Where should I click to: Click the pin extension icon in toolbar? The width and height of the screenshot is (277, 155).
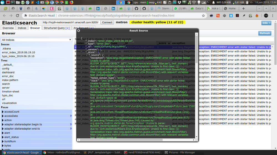pyautogui.click(x=244, y=16)
